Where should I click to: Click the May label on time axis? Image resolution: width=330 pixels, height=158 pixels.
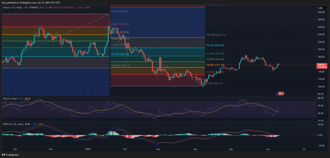point(231,149)
